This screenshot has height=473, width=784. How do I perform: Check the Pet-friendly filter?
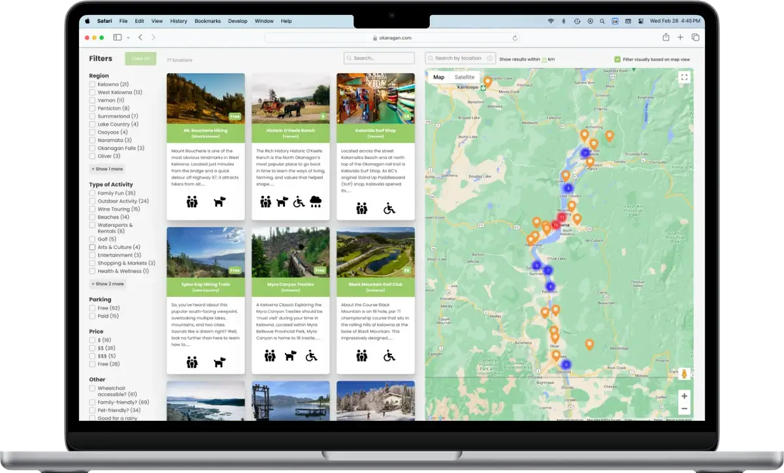pos(93,410)
